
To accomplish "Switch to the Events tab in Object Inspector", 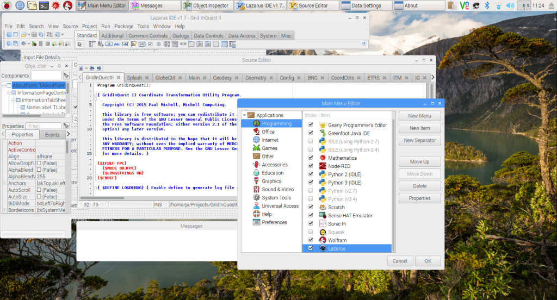I will click(x=52, y=135).
